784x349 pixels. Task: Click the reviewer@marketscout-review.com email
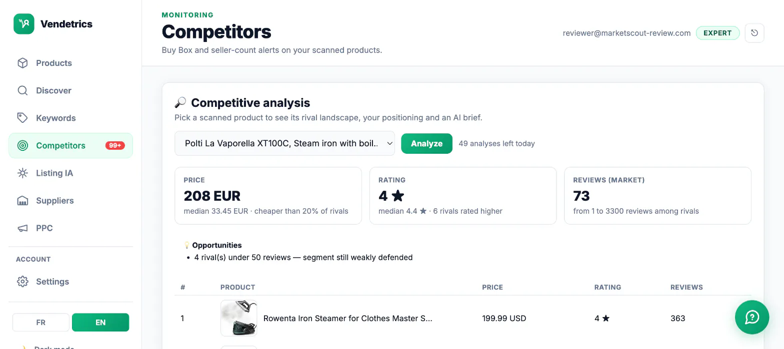[626, 33]
